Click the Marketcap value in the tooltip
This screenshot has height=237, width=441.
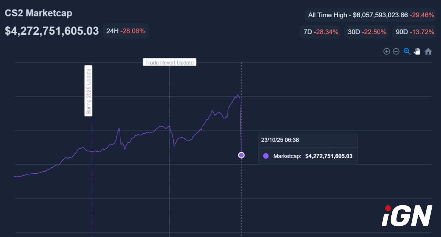click(329, 156)
